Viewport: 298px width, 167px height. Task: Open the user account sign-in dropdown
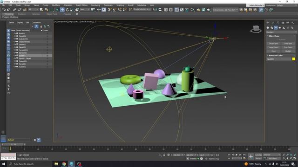pos(256,5)
